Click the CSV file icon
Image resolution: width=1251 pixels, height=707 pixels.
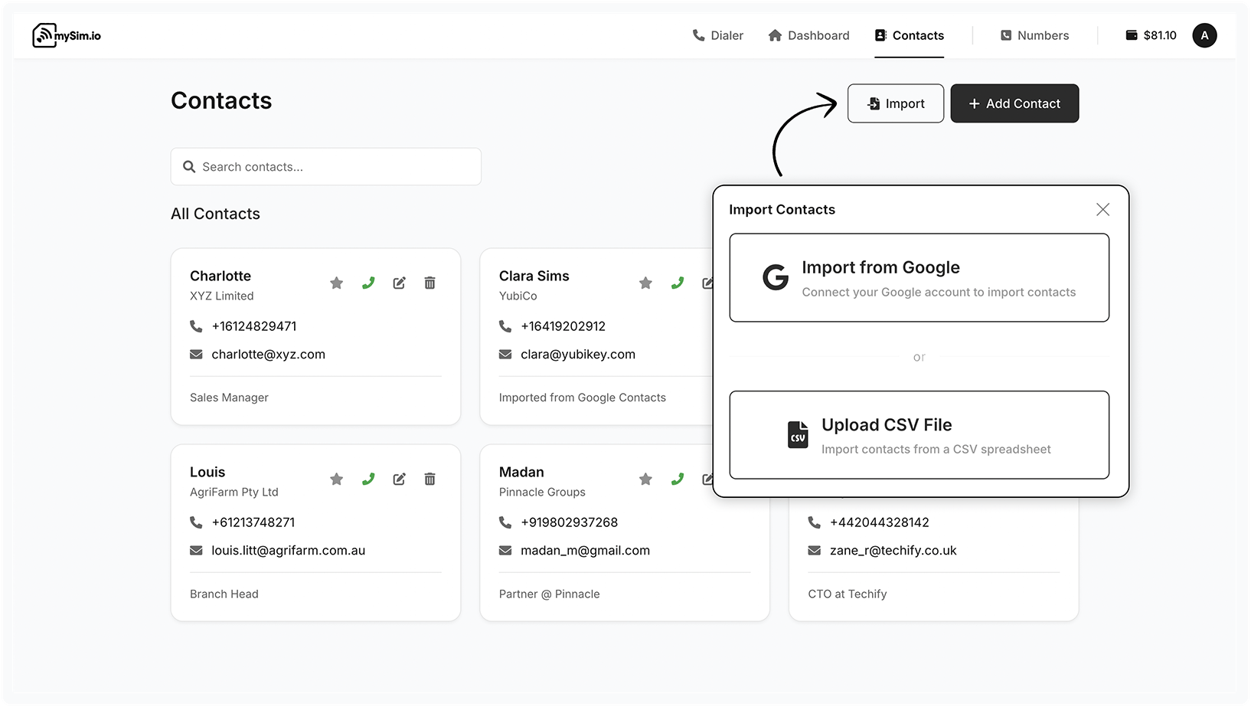pyautogui.click(x=798, y=434)
